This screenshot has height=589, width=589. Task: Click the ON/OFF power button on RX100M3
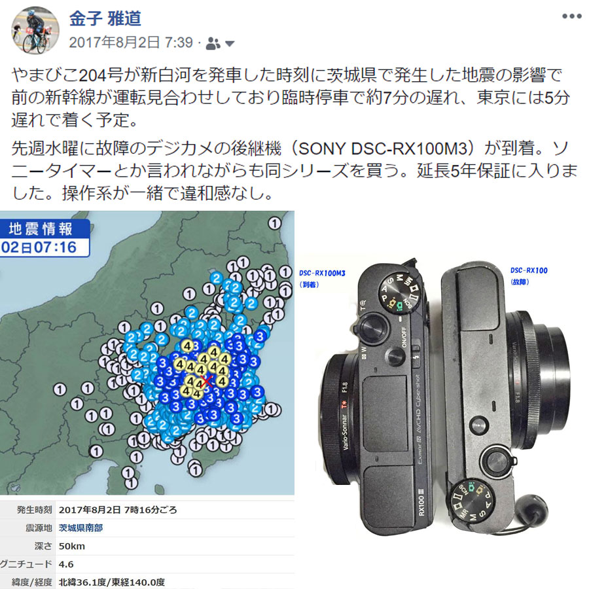[x=397, y=355]
